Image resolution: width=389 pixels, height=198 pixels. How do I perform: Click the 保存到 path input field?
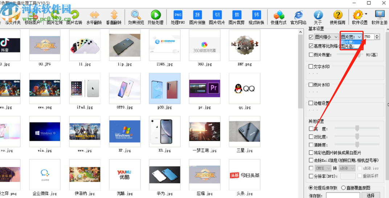[x=343, y=195]
